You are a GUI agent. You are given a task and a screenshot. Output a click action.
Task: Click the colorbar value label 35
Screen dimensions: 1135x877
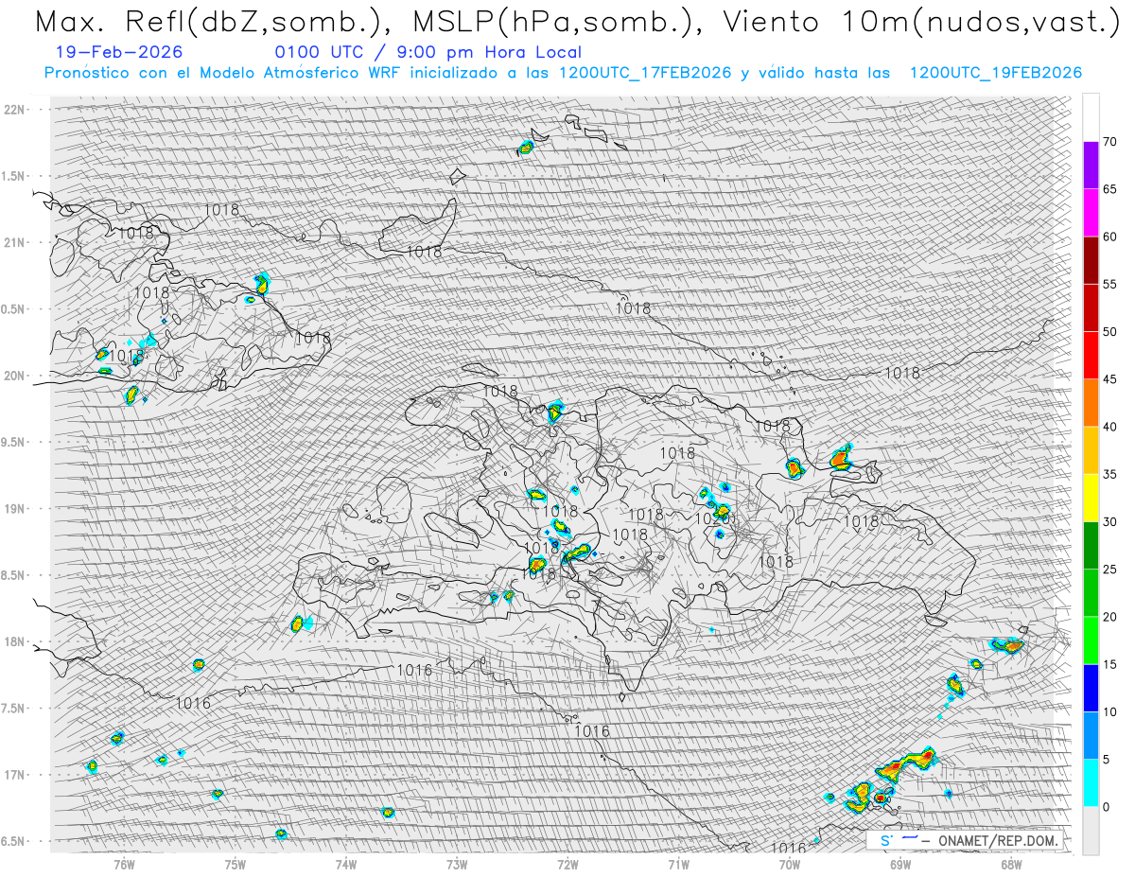point(1110,474)
